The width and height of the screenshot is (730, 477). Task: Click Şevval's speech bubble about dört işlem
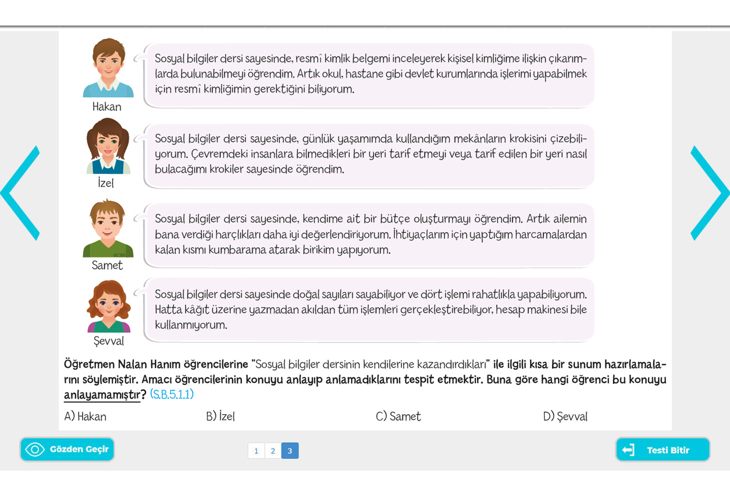point(370,309)
